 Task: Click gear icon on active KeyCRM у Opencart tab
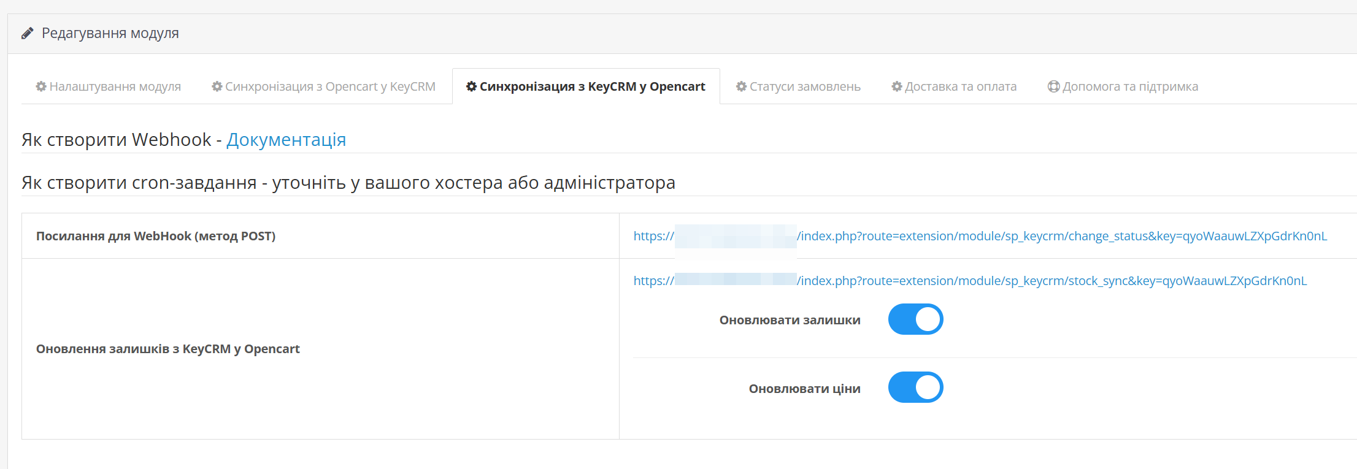coord(472,86)
